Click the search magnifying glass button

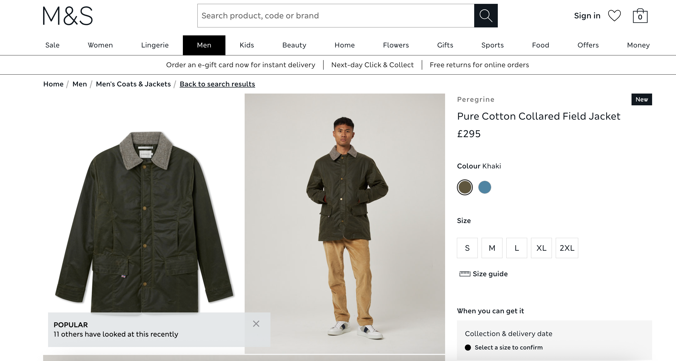[x=486, y=16]
